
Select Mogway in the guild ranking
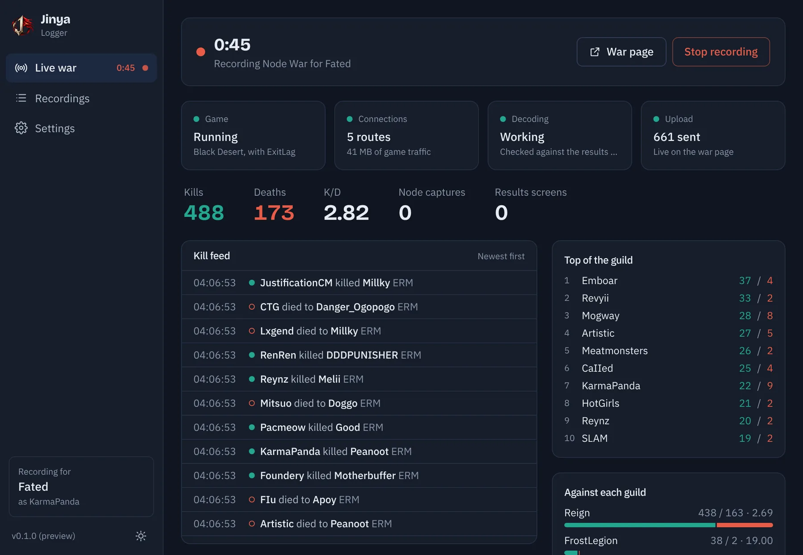click(668, 315)
